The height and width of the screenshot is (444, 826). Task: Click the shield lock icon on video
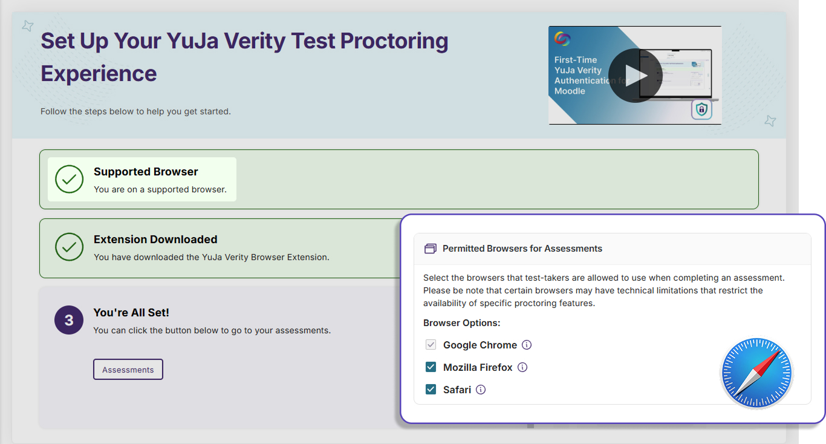point(701,109)
